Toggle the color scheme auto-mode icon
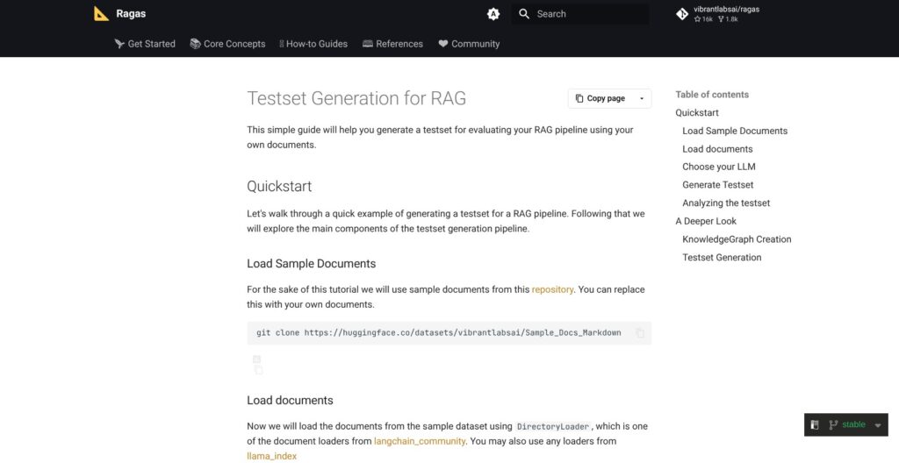Viewport: 899px width, 463px height. [x=493, y=14]
